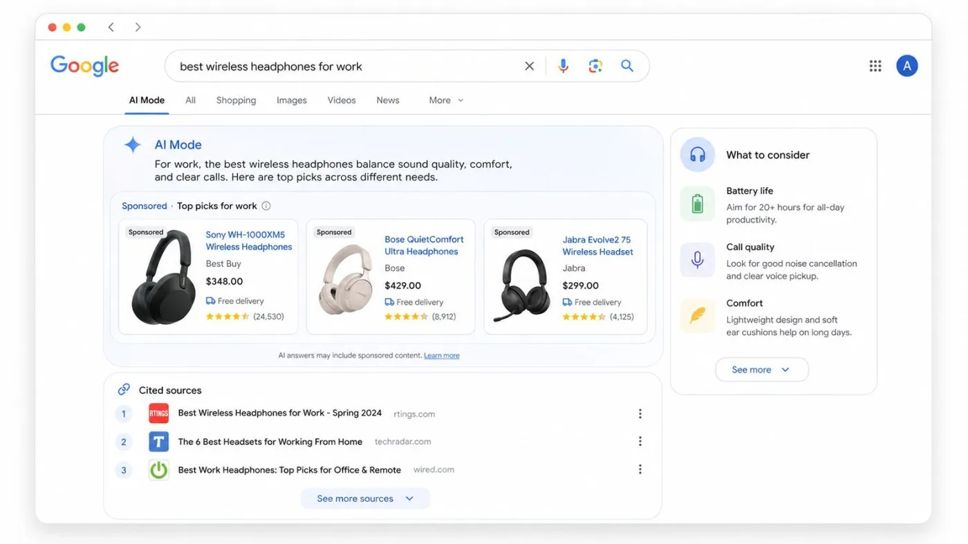Open the Images tab
The width and height of the screenshot is (968, 544).
coord(292,100)
